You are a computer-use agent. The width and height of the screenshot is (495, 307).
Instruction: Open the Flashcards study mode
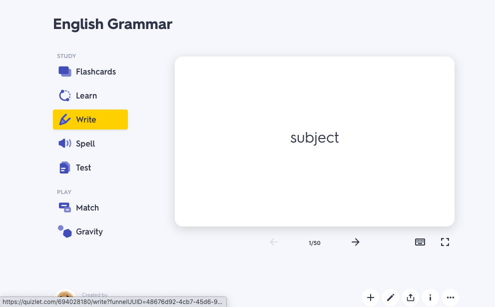point(95,71)
